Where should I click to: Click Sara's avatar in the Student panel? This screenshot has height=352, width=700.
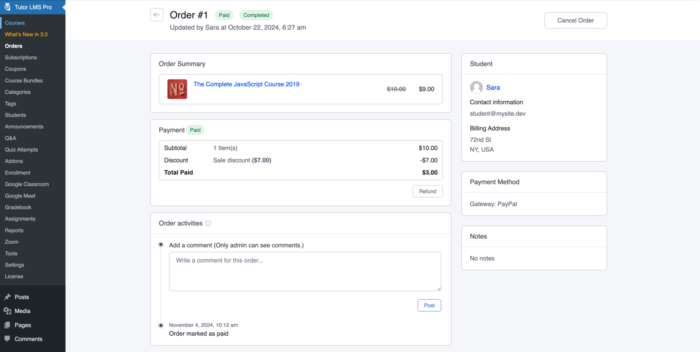point(476,87)
